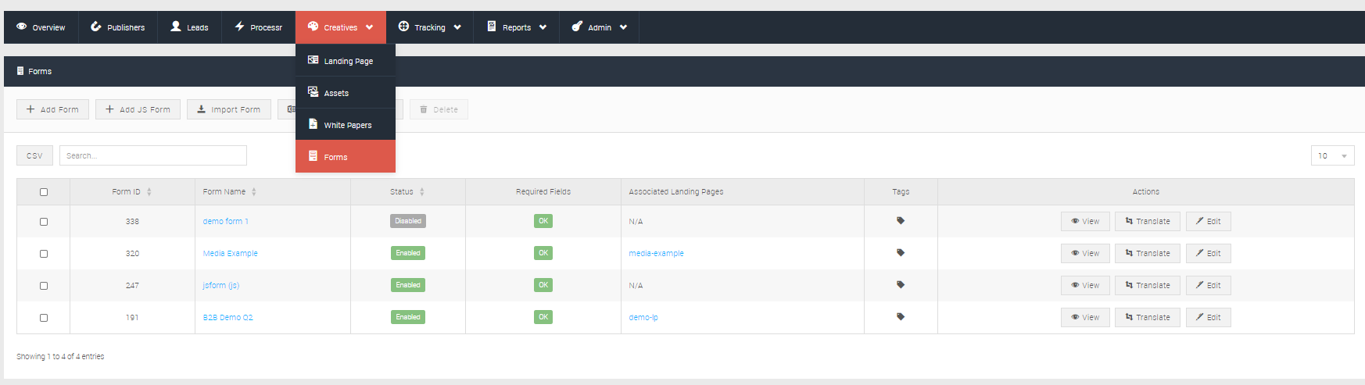Open the page size dropdown showing 10
This screenshot has width=1365, height=385.
point(1332,155)
